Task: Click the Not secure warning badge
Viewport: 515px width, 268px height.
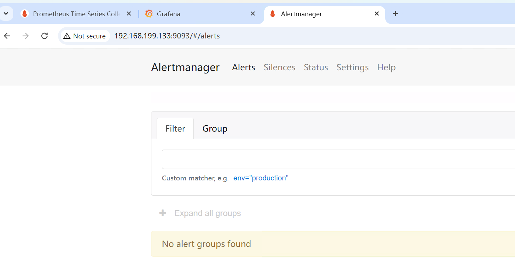Action: click(85, 36)
